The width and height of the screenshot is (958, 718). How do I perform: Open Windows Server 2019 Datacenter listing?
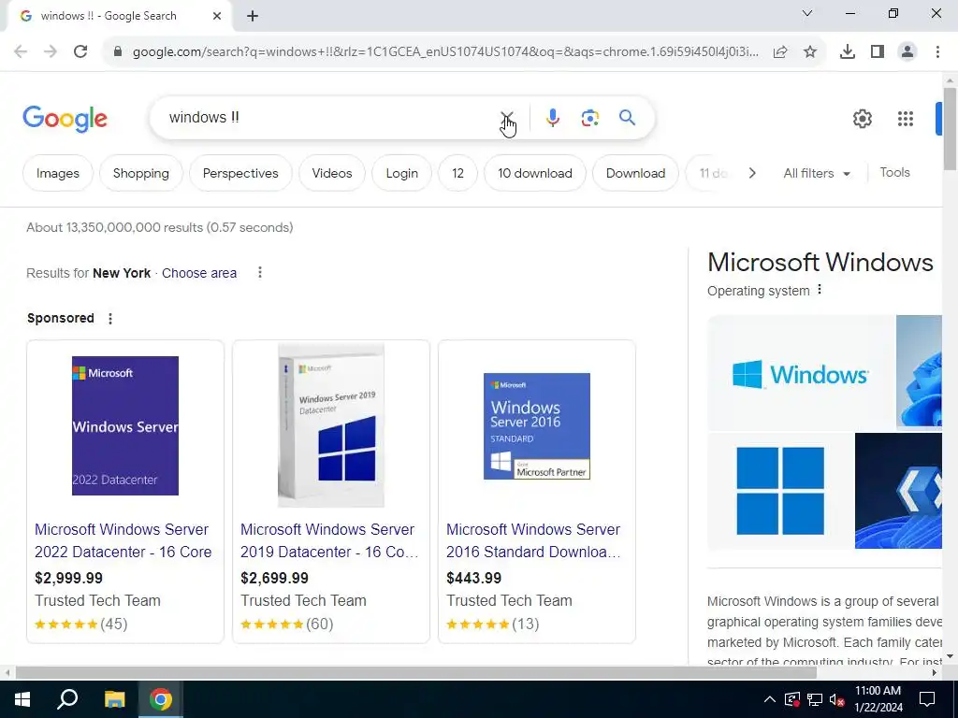click(330, 540)
